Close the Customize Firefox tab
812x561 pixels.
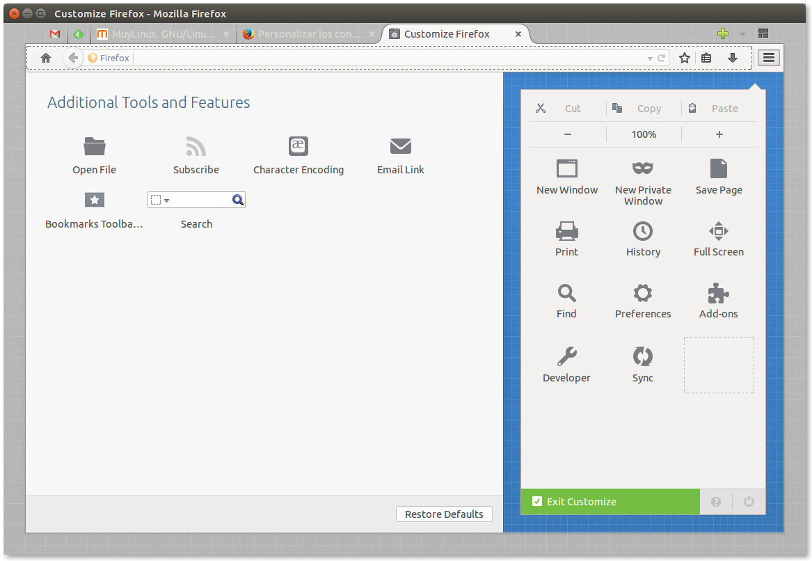click(x=518, y=33)
